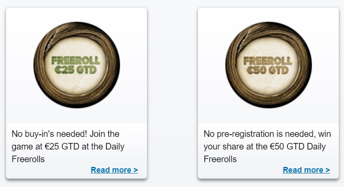The height and width of the screenshot is (187, 344).
Task: Click the arrow after Read more, €25 card
Action: pos(136,170)
